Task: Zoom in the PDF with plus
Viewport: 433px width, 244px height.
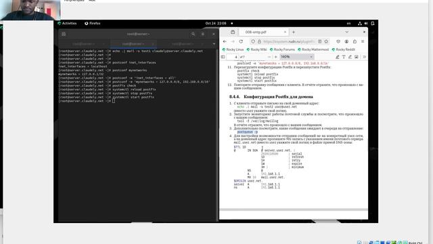Action: coord(275,57)
